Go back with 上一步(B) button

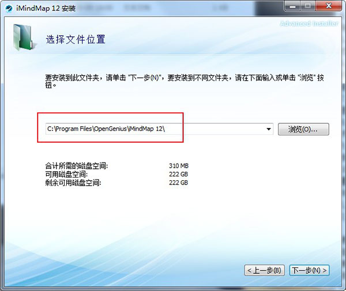click(264, 270)
